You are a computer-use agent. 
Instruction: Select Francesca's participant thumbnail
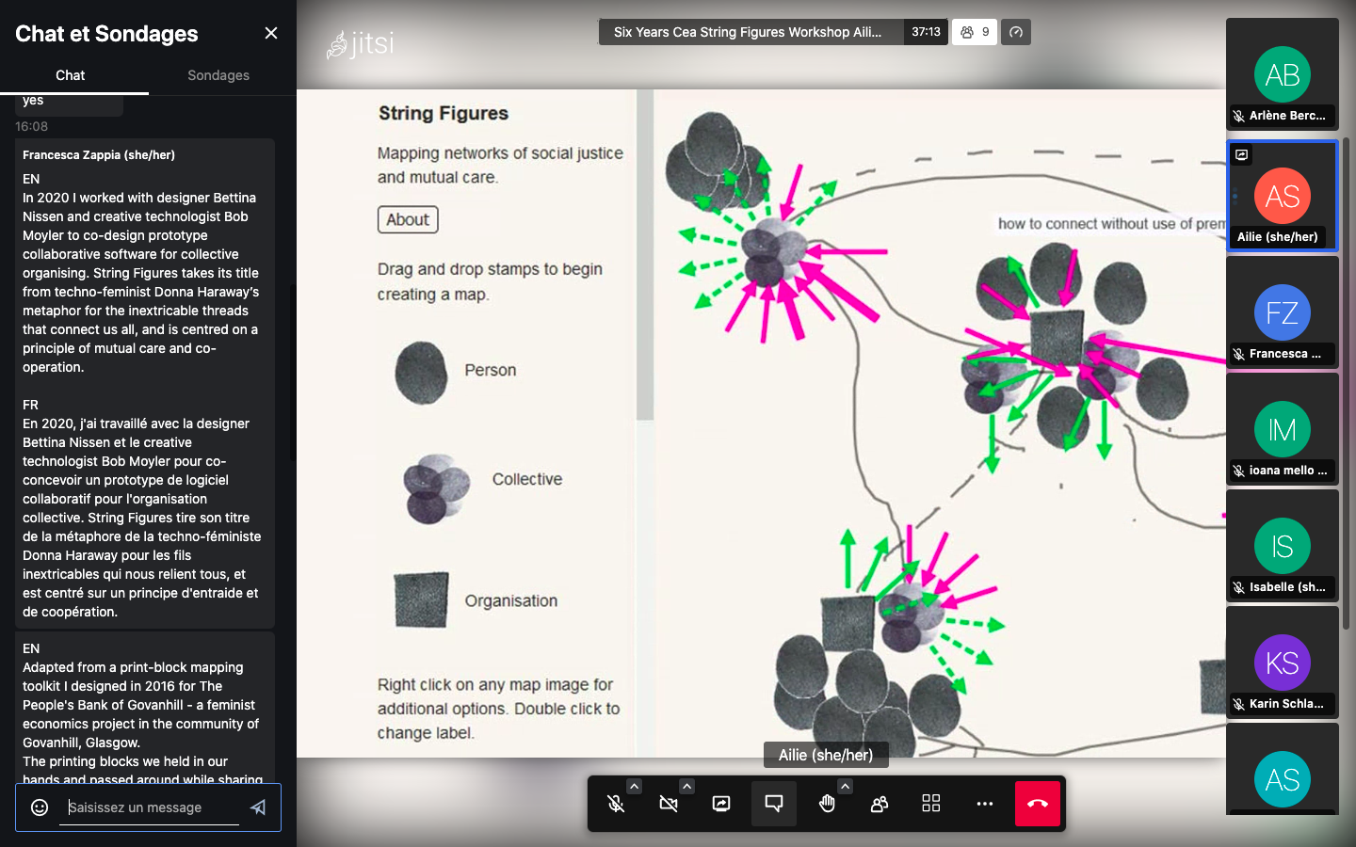[x=1282, y=313]
